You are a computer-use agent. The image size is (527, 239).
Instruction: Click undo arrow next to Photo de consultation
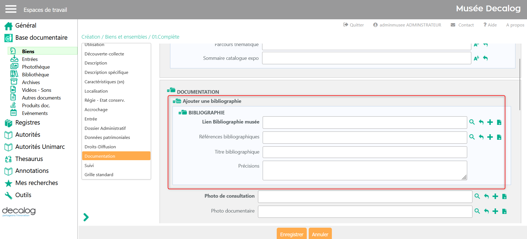tap(486, 196)
